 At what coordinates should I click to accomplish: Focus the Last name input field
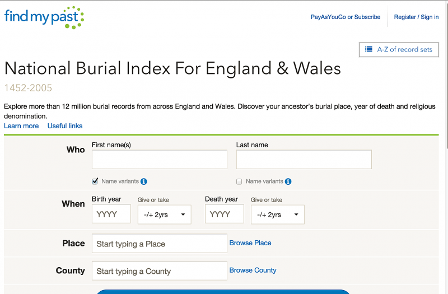(304, 160)
